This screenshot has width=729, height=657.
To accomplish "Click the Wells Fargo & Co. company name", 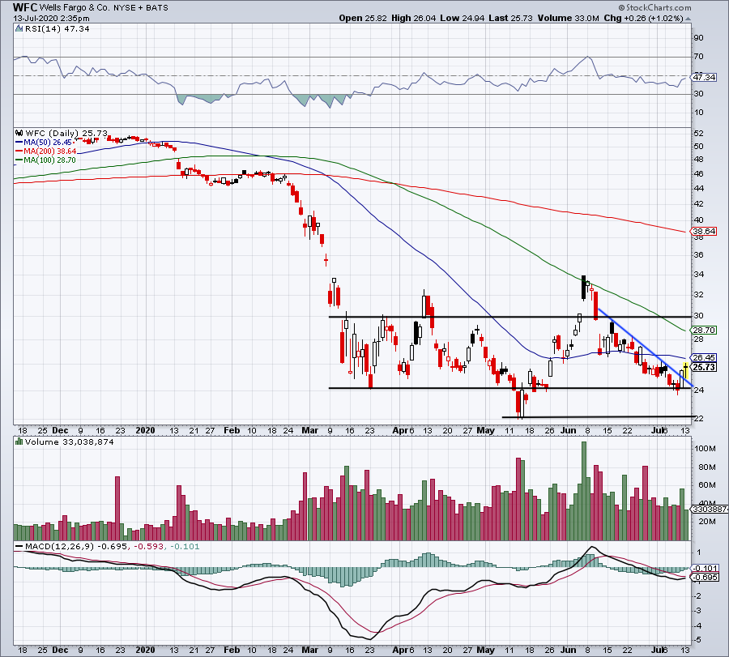I will (75, 8).
